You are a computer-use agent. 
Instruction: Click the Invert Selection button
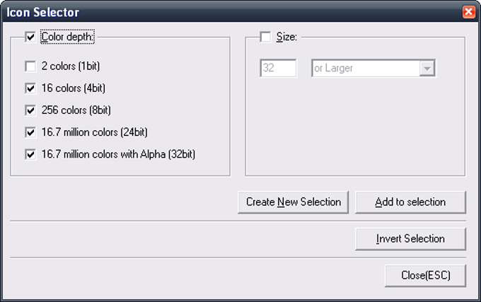(410, 239)
